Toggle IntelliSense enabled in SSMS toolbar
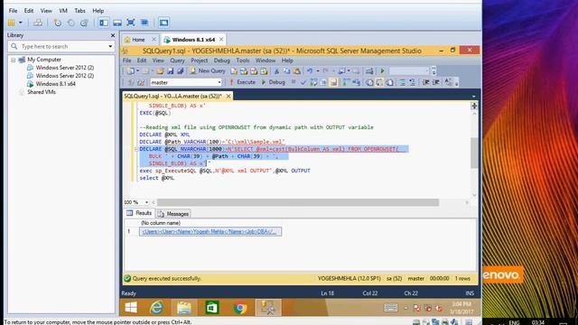578x325 pixels. point(333,82)
